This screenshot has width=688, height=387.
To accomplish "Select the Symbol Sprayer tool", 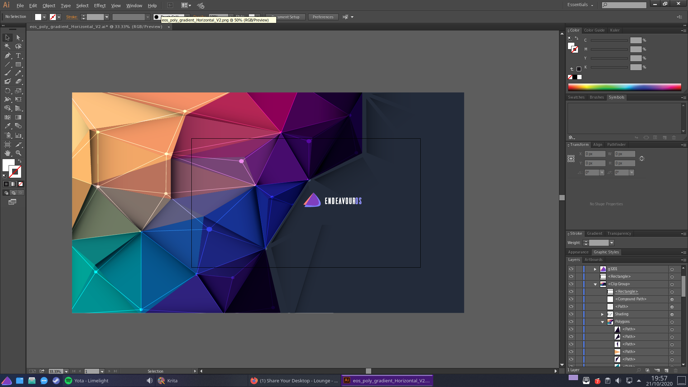I will pyautogui.click(x=8, y=135).
